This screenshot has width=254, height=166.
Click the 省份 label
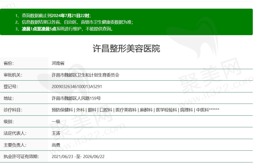click(9, 63)
